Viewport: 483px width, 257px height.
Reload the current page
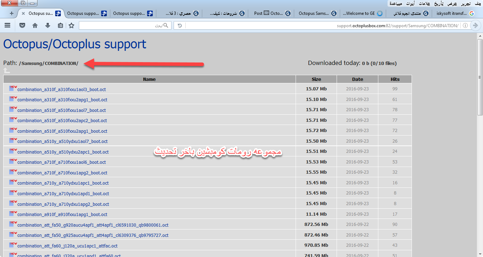tap(180, 25)
